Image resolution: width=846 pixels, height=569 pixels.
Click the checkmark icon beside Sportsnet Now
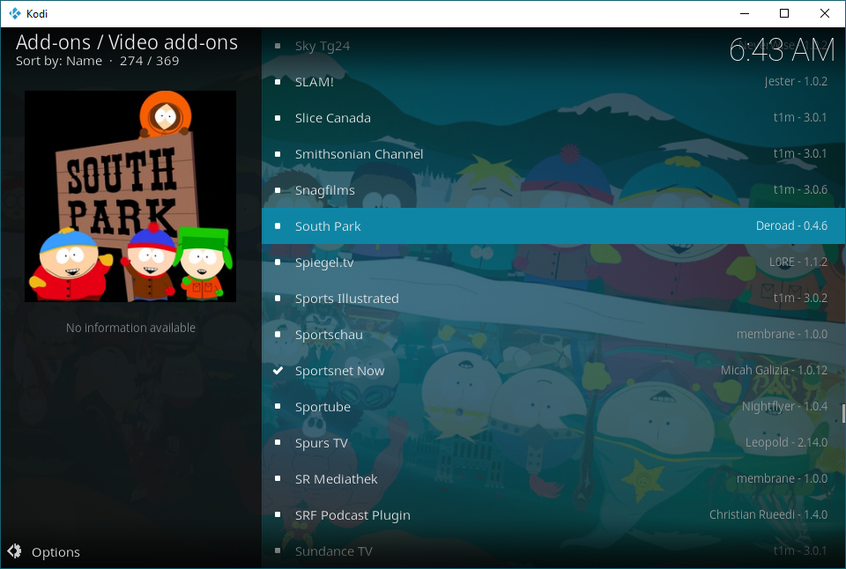click(x=278, y=371)
